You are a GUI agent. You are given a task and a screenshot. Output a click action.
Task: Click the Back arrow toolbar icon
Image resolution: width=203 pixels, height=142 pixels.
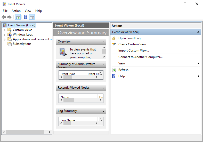[4, 17]
